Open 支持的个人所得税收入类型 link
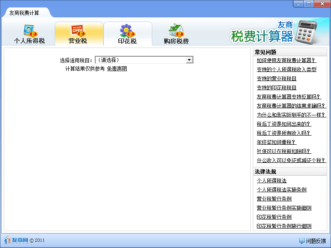Screen dimensions: 331x248 (286, 69)
